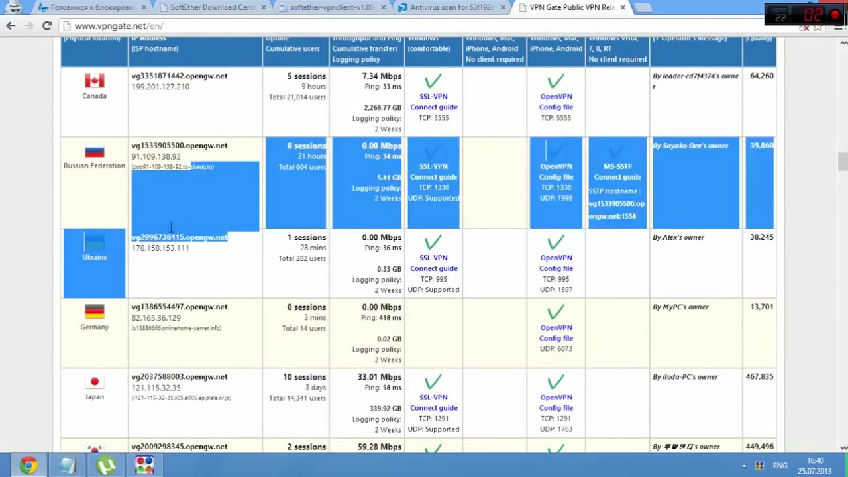Switch to the SoftEther Download Center tab
This screenshot has width=848, height=477.
[x=211, y=7]
